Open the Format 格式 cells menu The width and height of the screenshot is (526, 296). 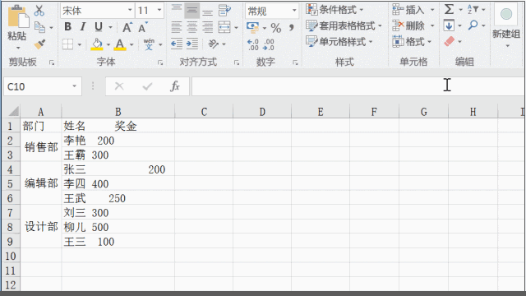[x=411, y=42]
